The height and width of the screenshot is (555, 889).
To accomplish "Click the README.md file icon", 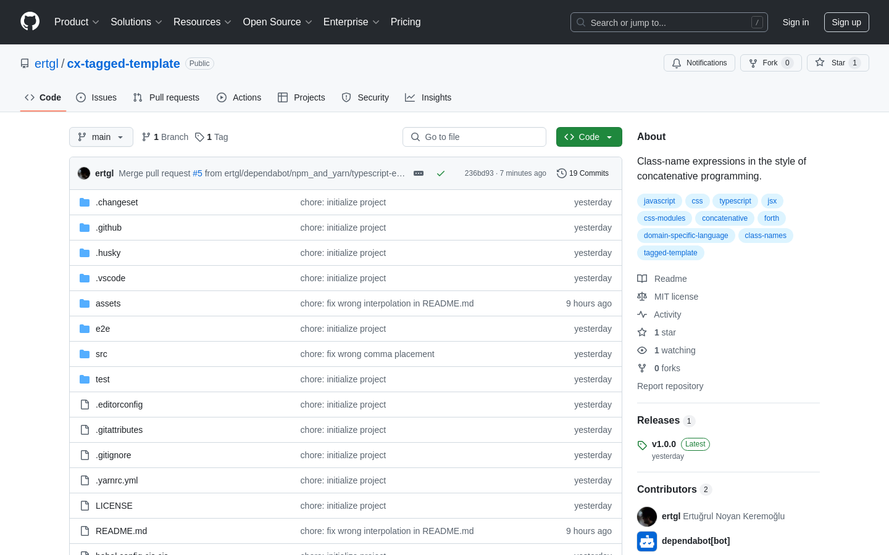I will coord(85,531).
